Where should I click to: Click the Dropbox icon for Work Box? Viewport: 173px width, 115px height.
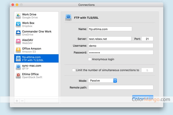click(x=18, y=24)
